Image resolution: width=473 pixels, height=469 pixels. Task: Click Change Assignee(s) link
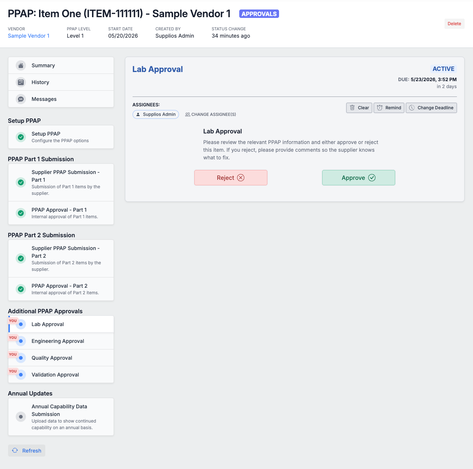point(210,114)
